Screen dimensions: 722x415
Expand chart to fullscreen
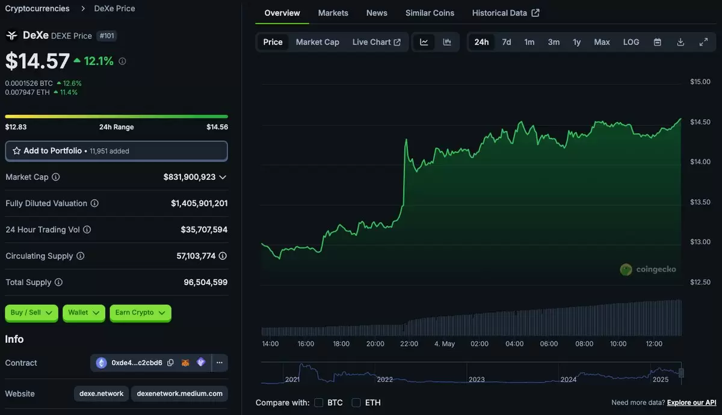[x=703, y=42]
